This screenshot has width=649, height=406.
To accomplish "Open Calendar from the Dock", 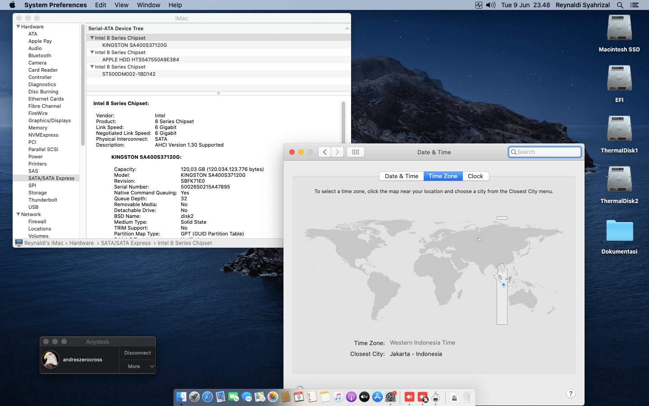I will pyautogui.click(x=299, y=397).
